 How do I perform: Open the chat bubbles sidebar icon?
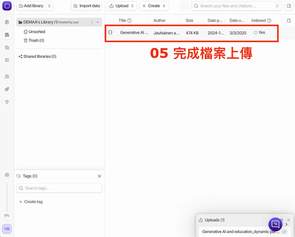7,47
